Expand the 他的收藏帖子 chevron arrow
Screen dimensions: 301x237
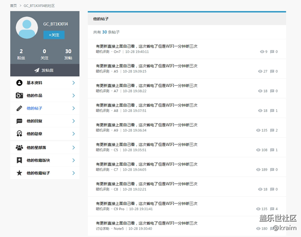click(x=74, y=173)
